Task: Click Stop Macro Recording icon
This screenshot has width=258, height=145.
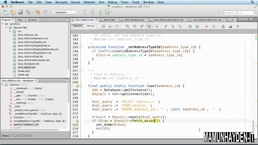Action: [x=214, y=26]
